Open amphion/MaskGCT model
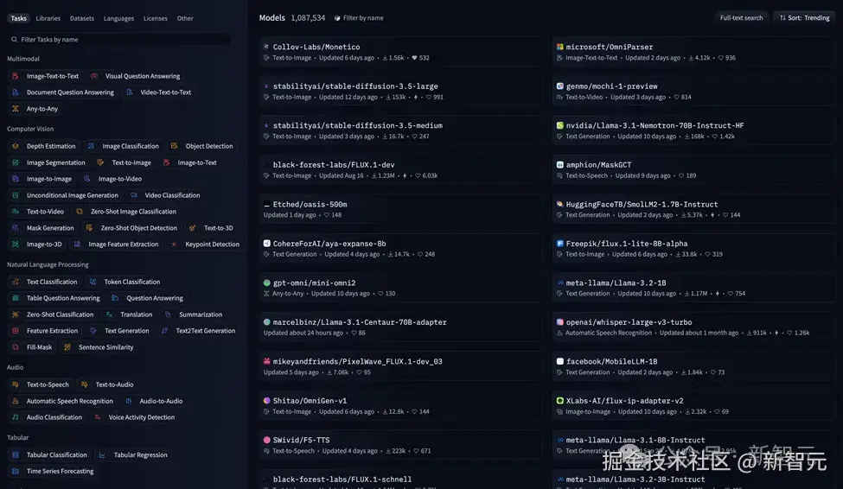This screenshot has height=489, width=843. click(693, 170)
